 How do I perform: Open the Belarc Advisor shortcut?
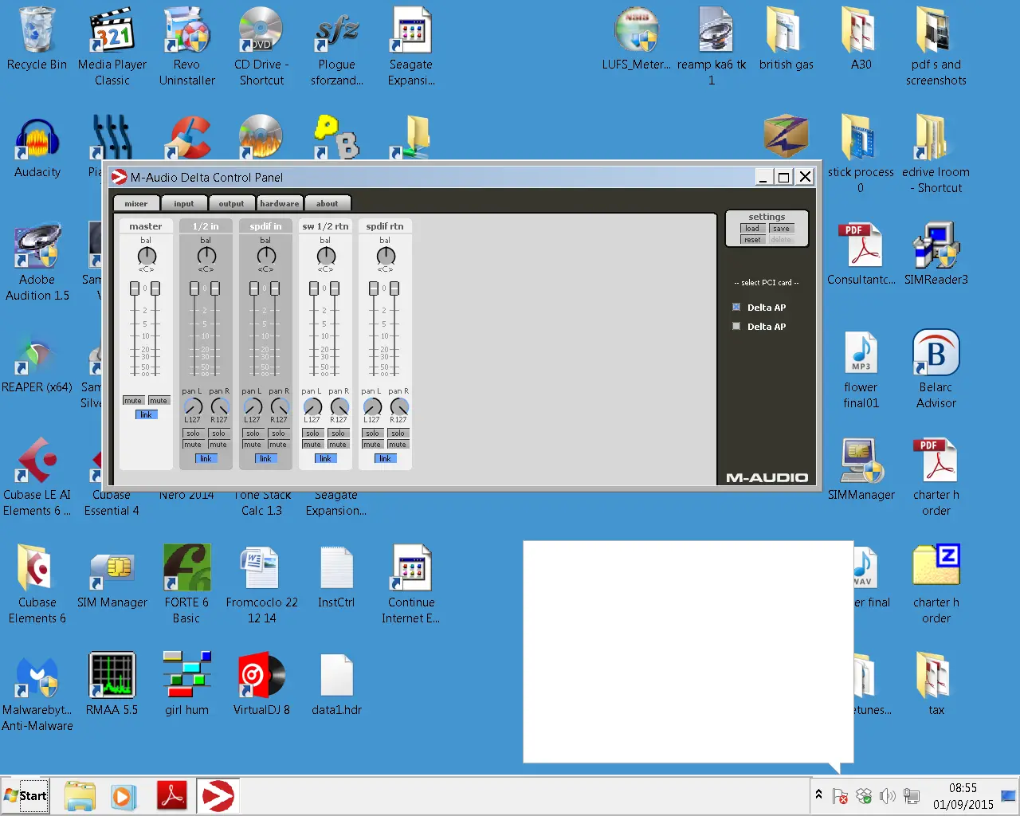click(x=936, y=371)
